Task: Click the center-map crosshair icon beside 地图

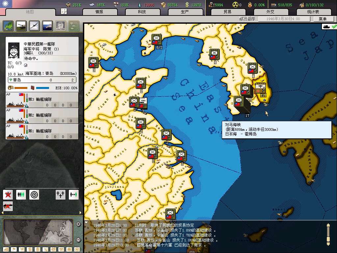Action: (64, 11)
